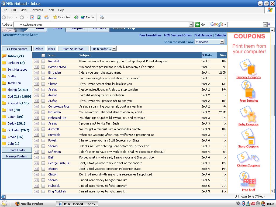Image resolution: width=276 pixels, height=207 pixels.
Task: Expand the Google toolbar menu arrow
Action: coord(225,25)
